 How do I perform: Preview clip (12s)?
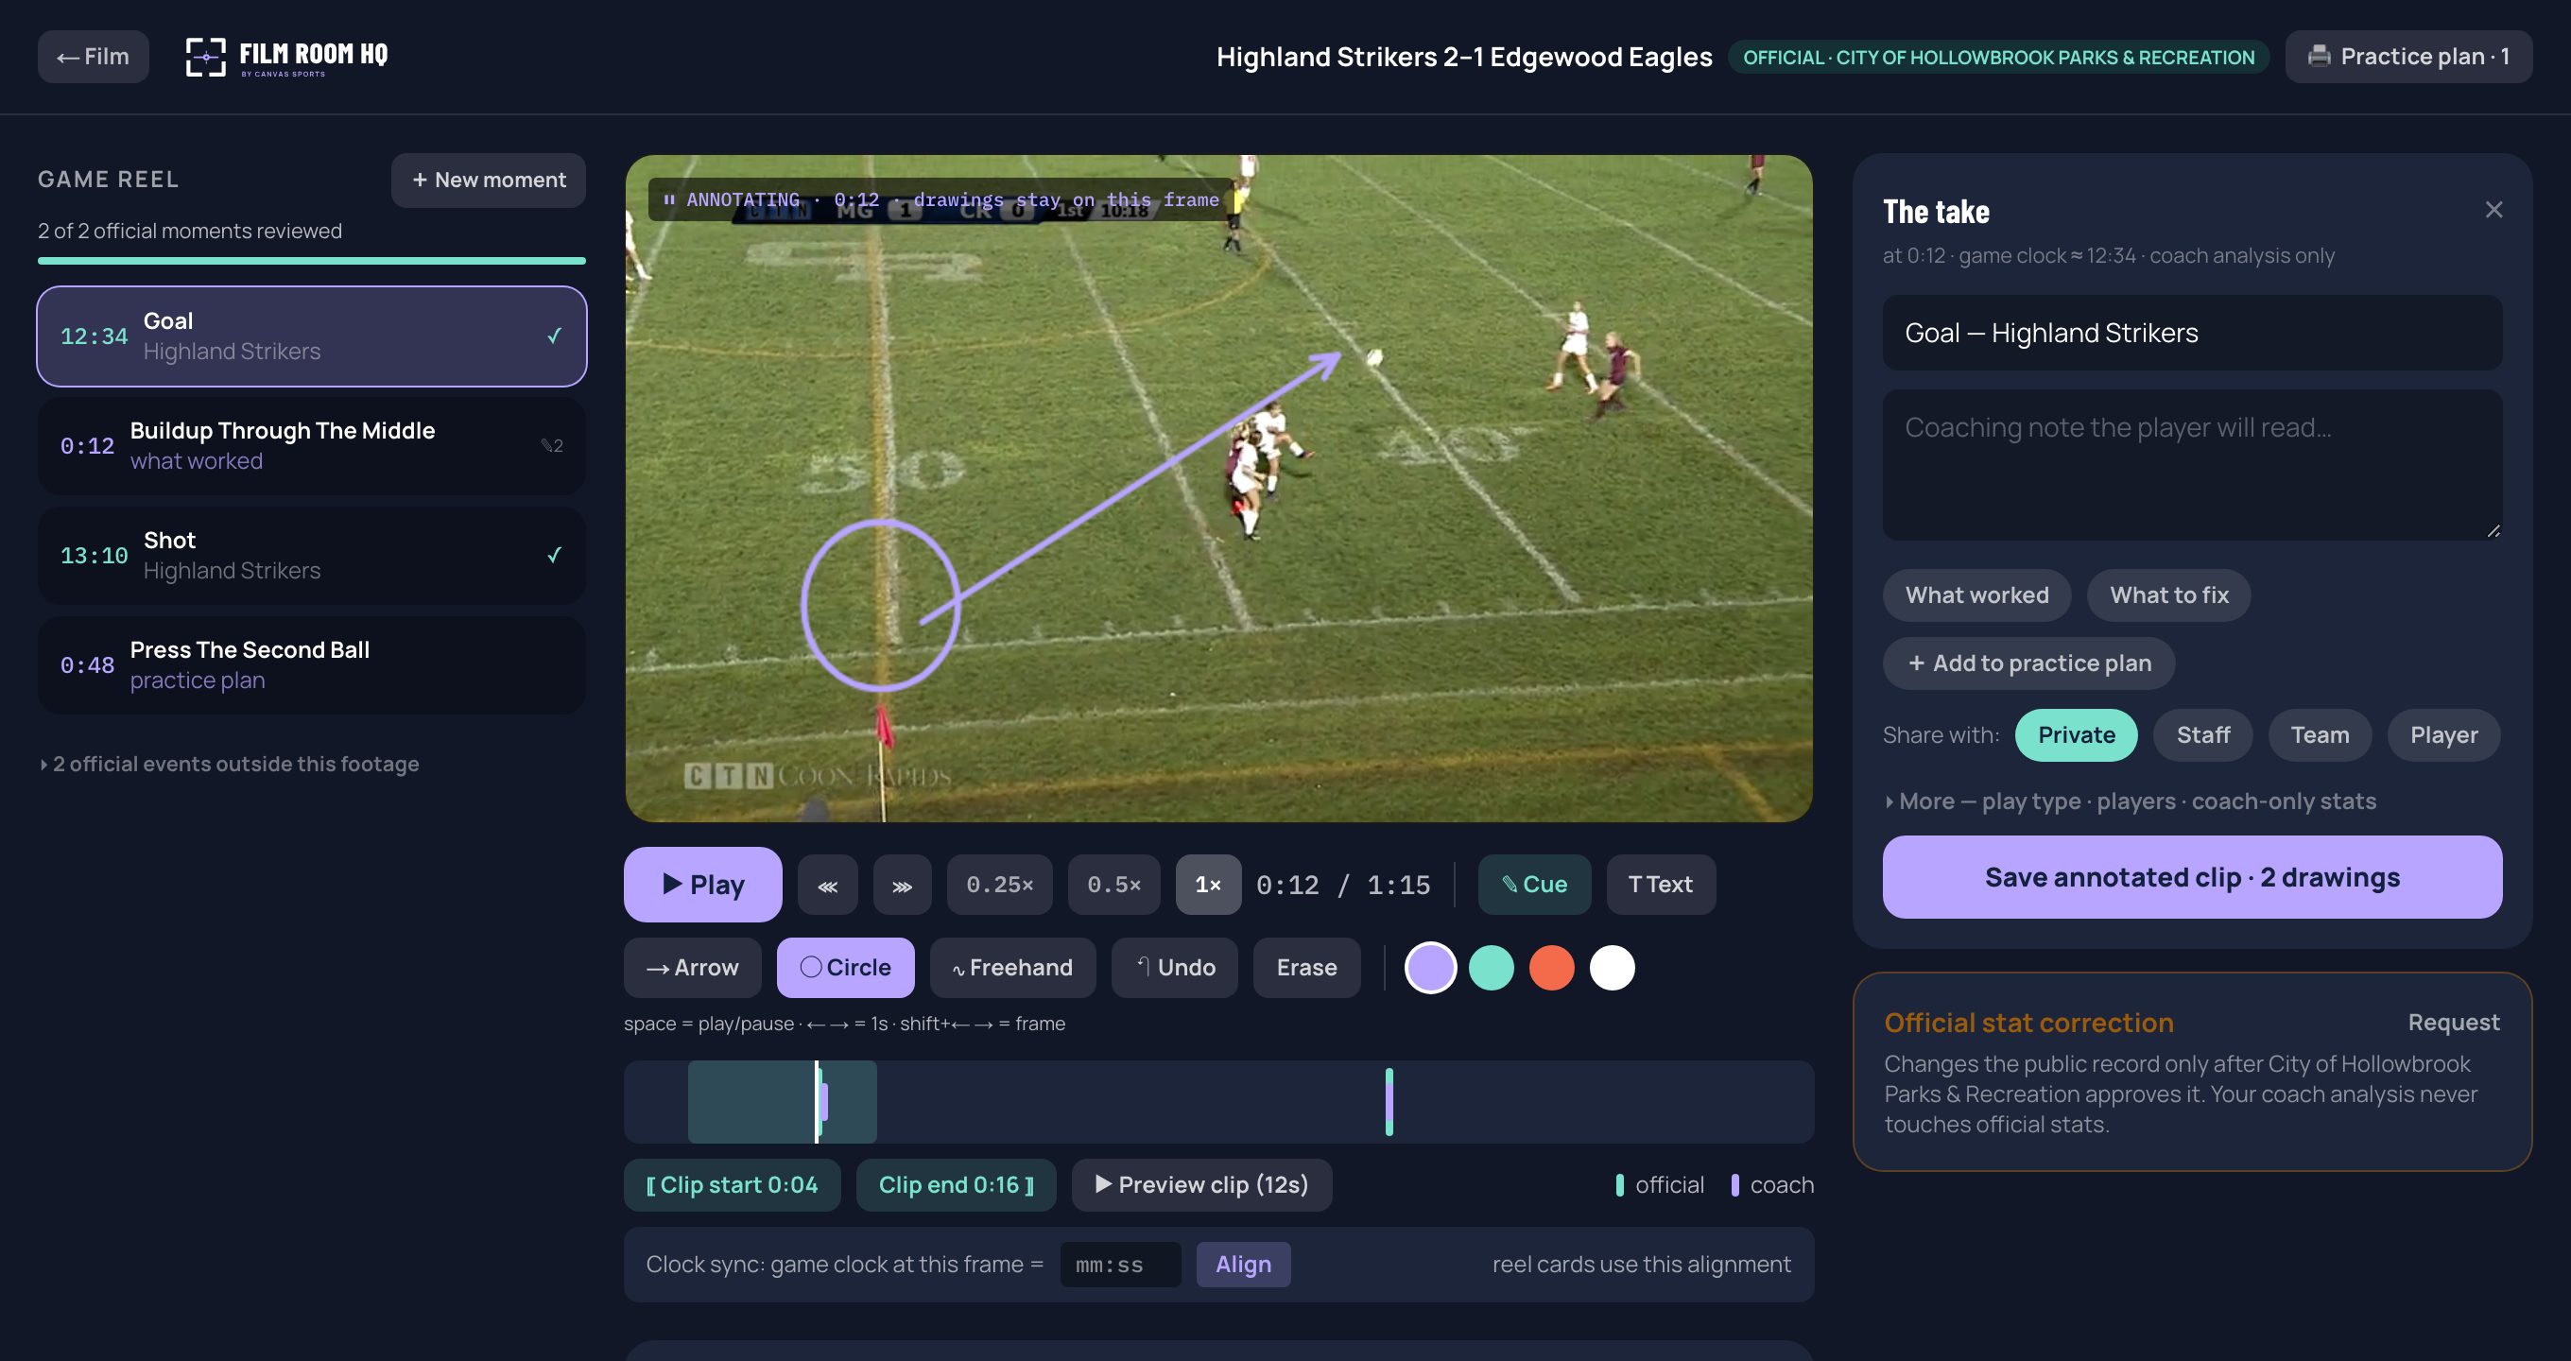[1201, 1185]
